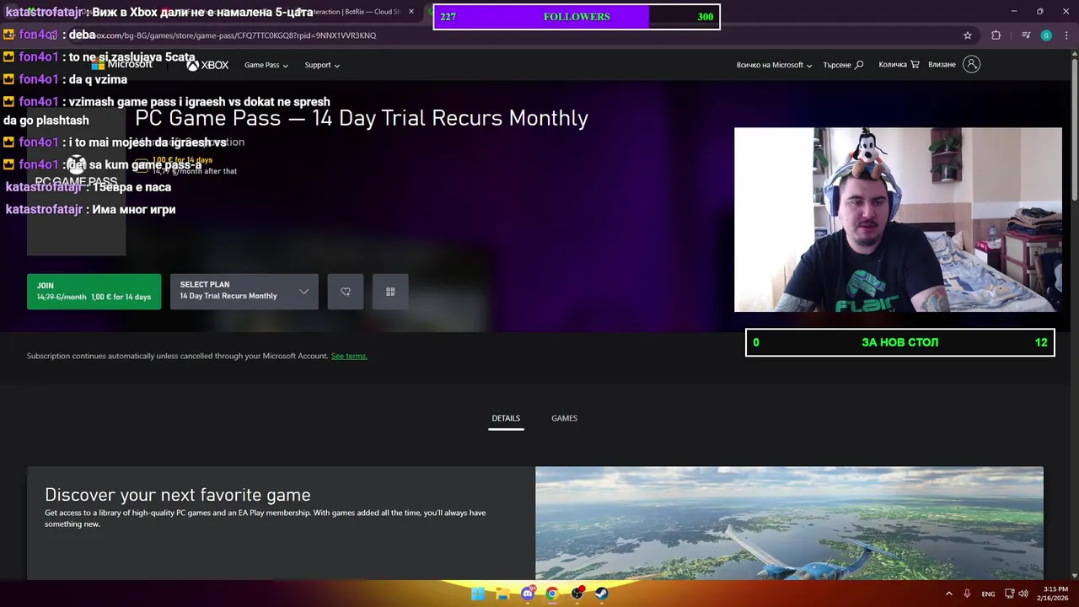Expand the Support nav dropdown
1079x607 pixels.
(x=322, y=65)
